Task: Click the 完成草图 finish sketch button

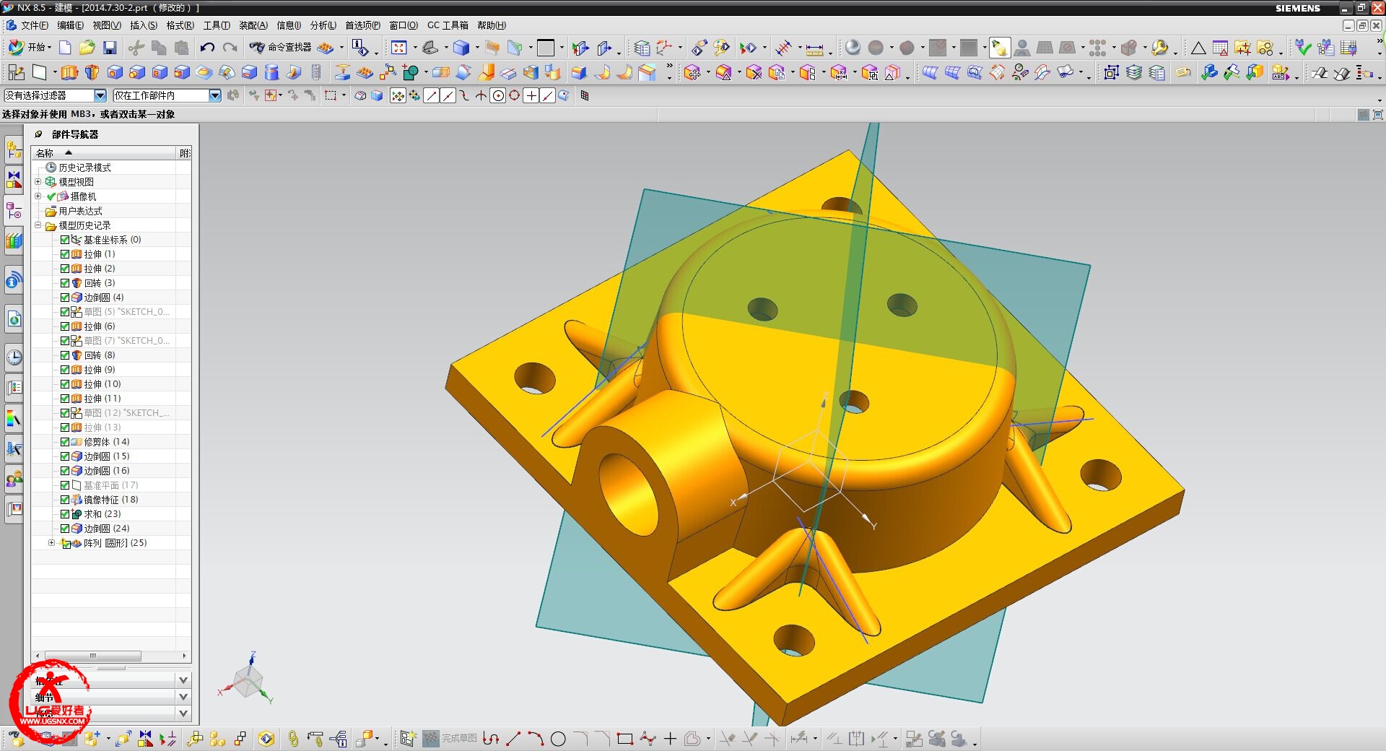Action: (450, 739)
